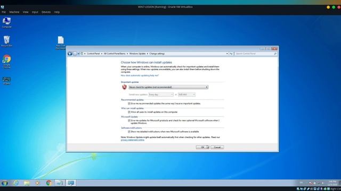Focus the Search Control Panel field
341x191 pixels.
(254, 54)
